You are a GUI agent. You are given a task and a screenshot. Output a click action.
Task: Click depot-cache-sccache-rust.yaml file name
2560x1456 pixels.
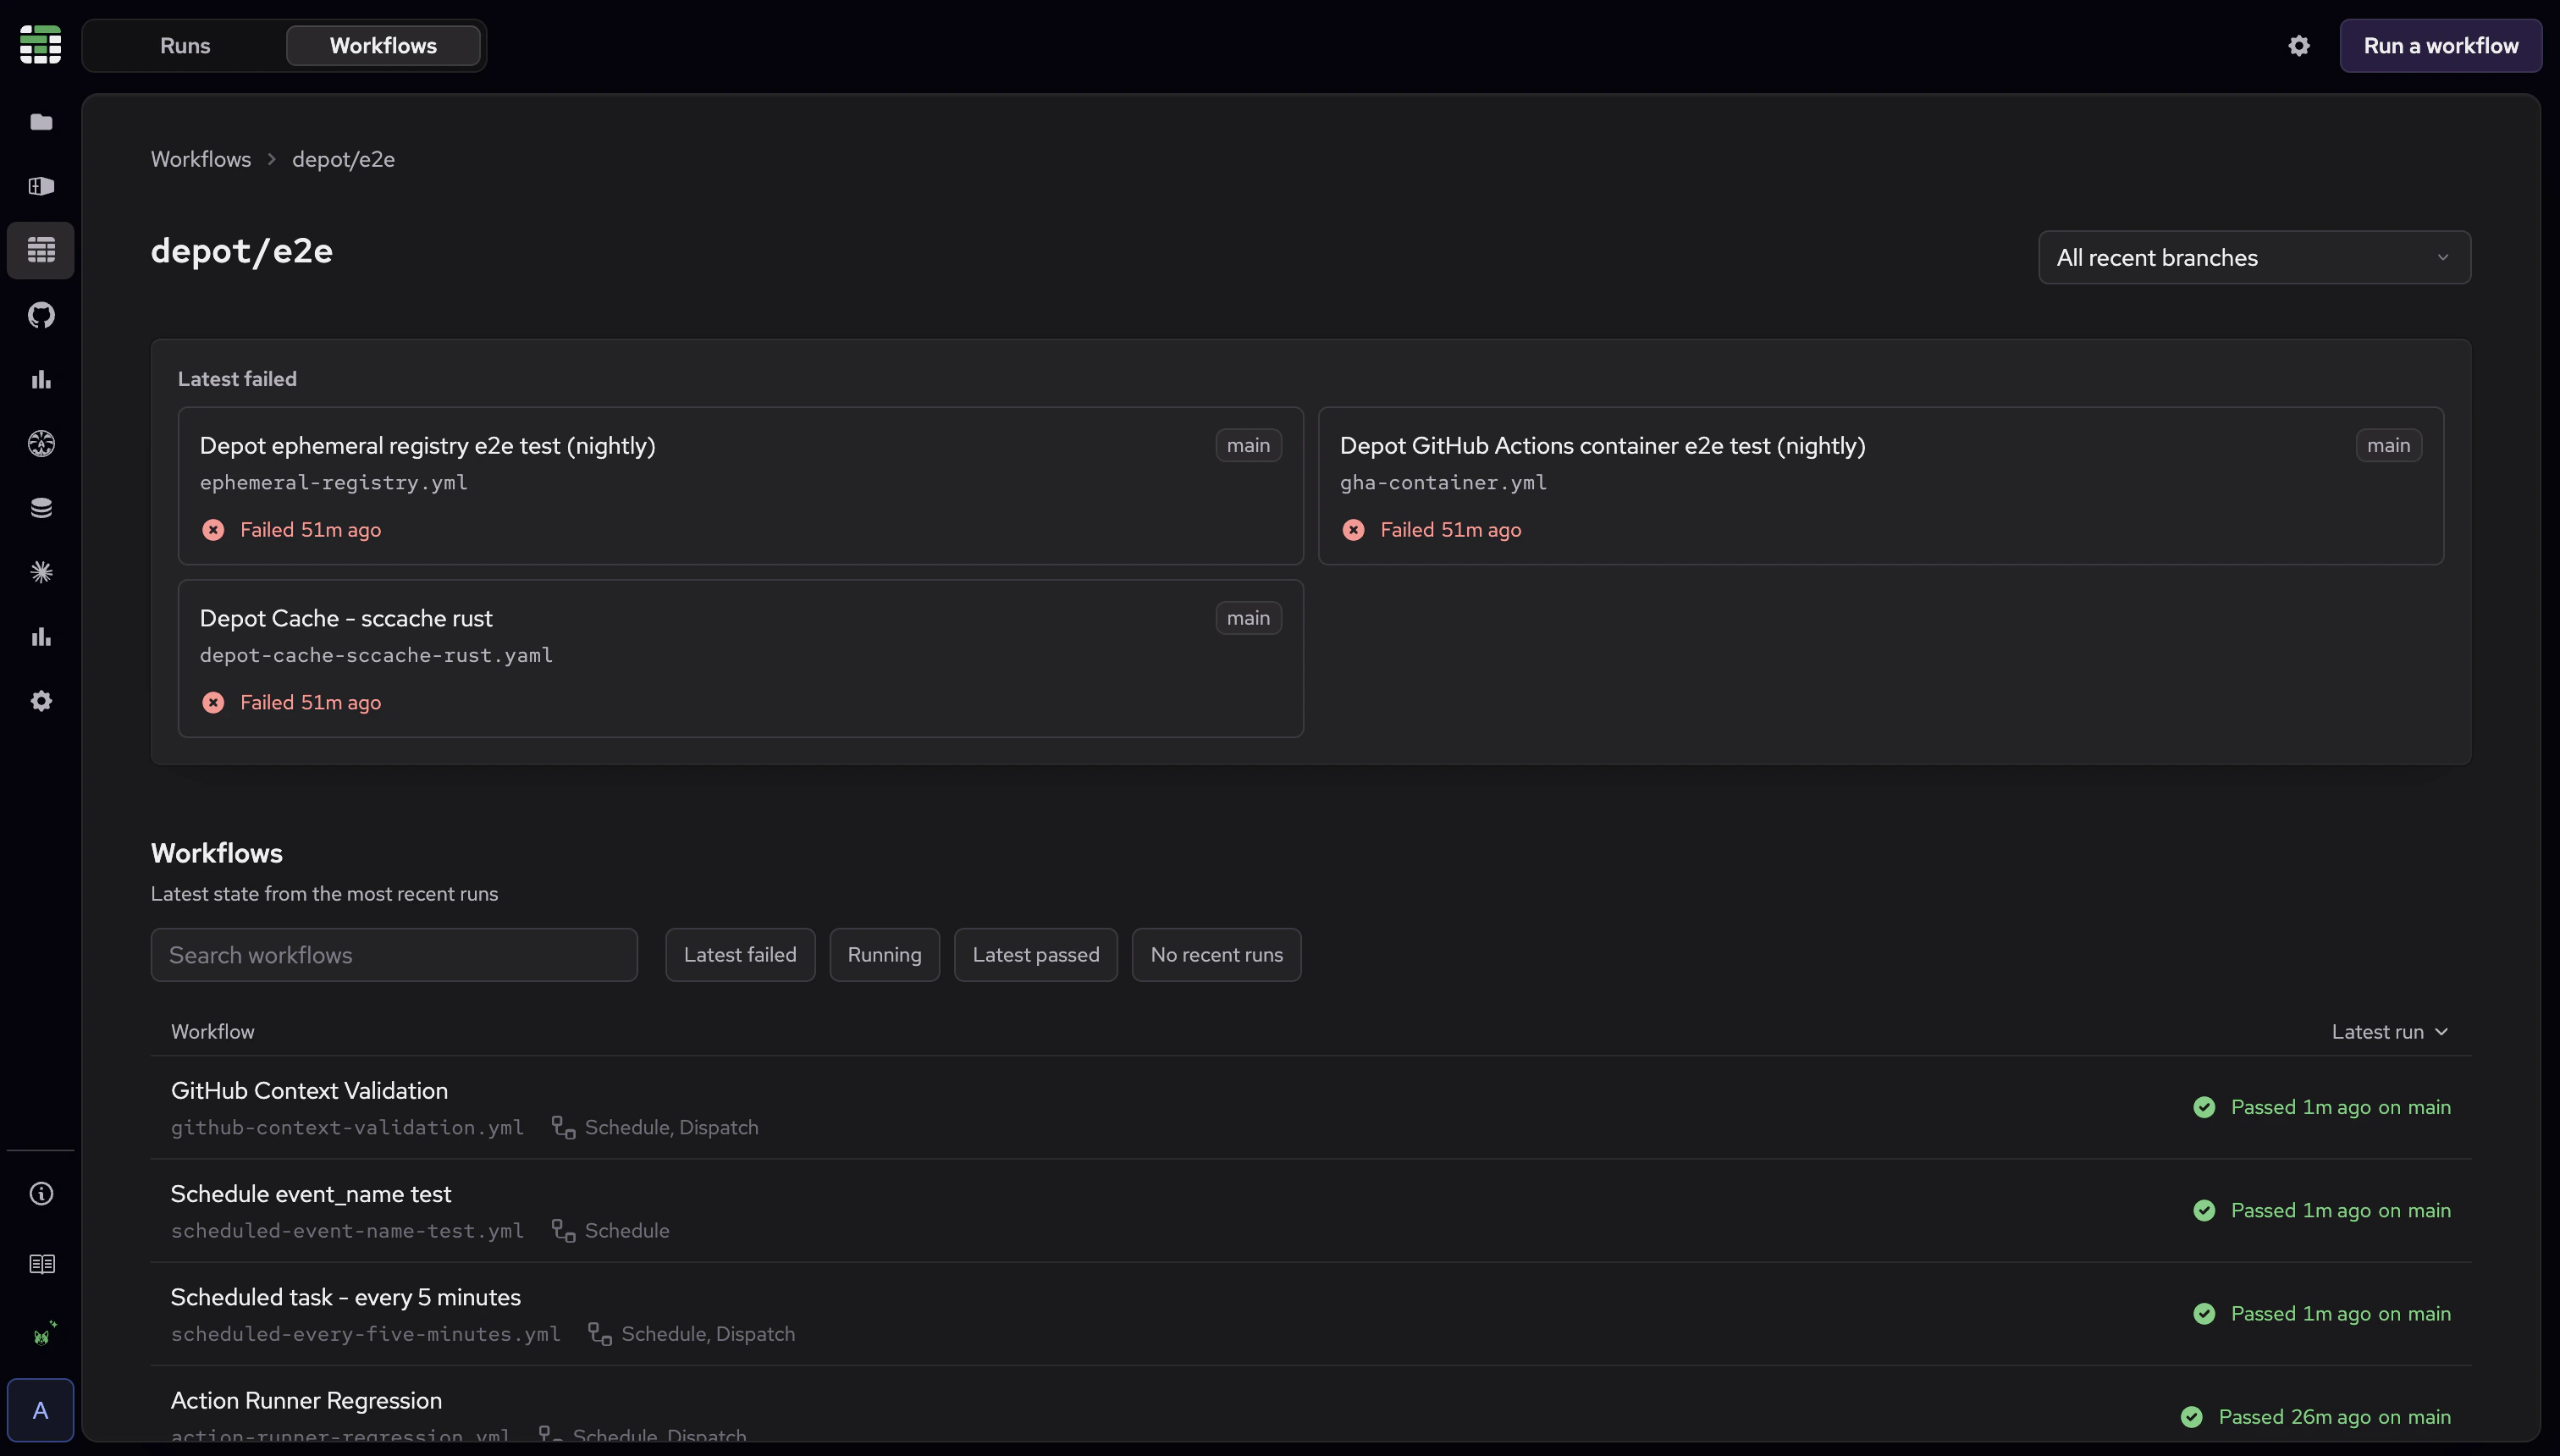376,656
